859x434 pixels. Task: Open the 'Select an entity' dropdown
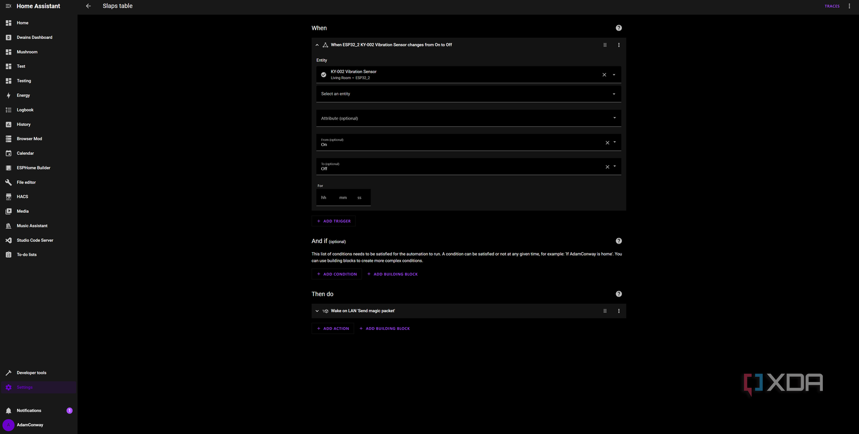click(x=468, y=94)
